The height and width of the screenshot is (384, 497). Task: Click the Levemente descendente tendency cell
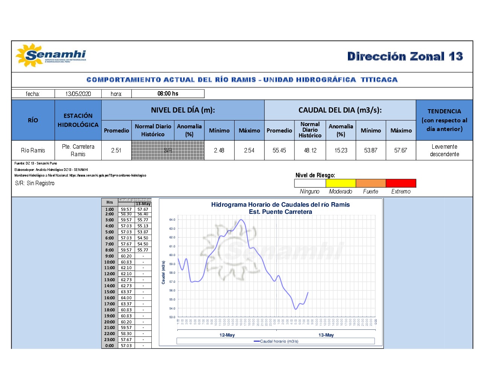(x=444, y=151)
